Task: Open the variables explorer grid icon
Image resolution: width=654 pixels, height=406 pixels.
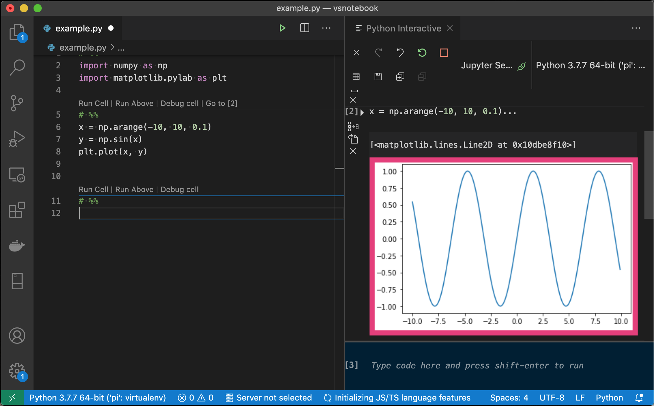Action: pyautogui.click(x=356, y=77)
